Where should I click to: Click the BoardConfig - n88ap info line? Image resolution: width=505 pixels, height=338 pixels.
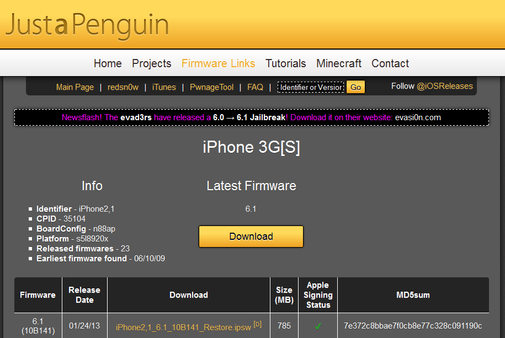[x=76, y=229]
